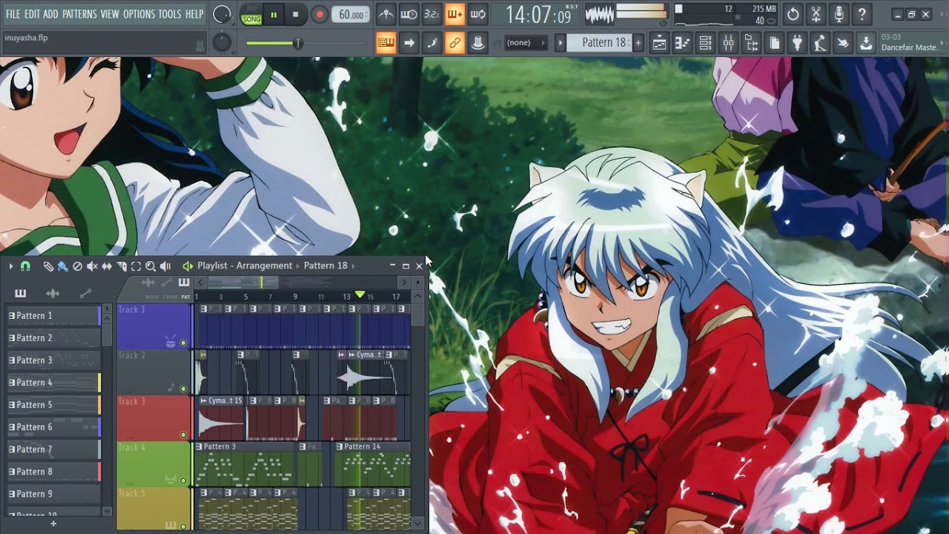Toggle wait for input before playing
Screen dimensions: 949x534
(x=409, y=14)
